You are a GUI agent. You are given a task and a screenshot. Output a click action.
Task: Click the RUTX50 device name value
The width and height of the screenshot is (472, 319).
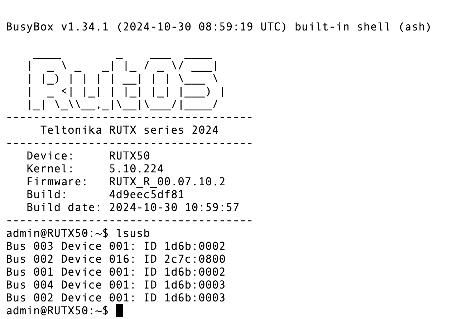(129, 156)
